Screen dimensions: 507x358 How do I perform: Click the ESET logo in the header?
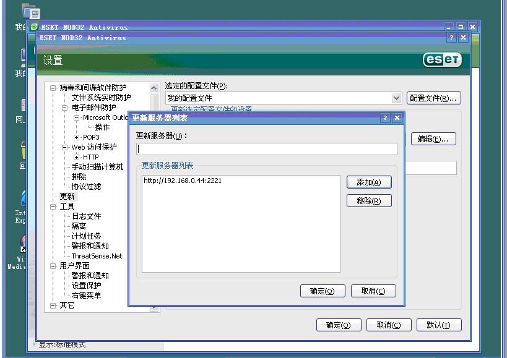pos(443,59)
